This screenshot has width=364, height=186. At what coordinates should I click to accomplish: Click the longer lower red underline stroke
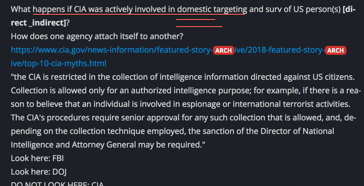(x=199, y=26)
